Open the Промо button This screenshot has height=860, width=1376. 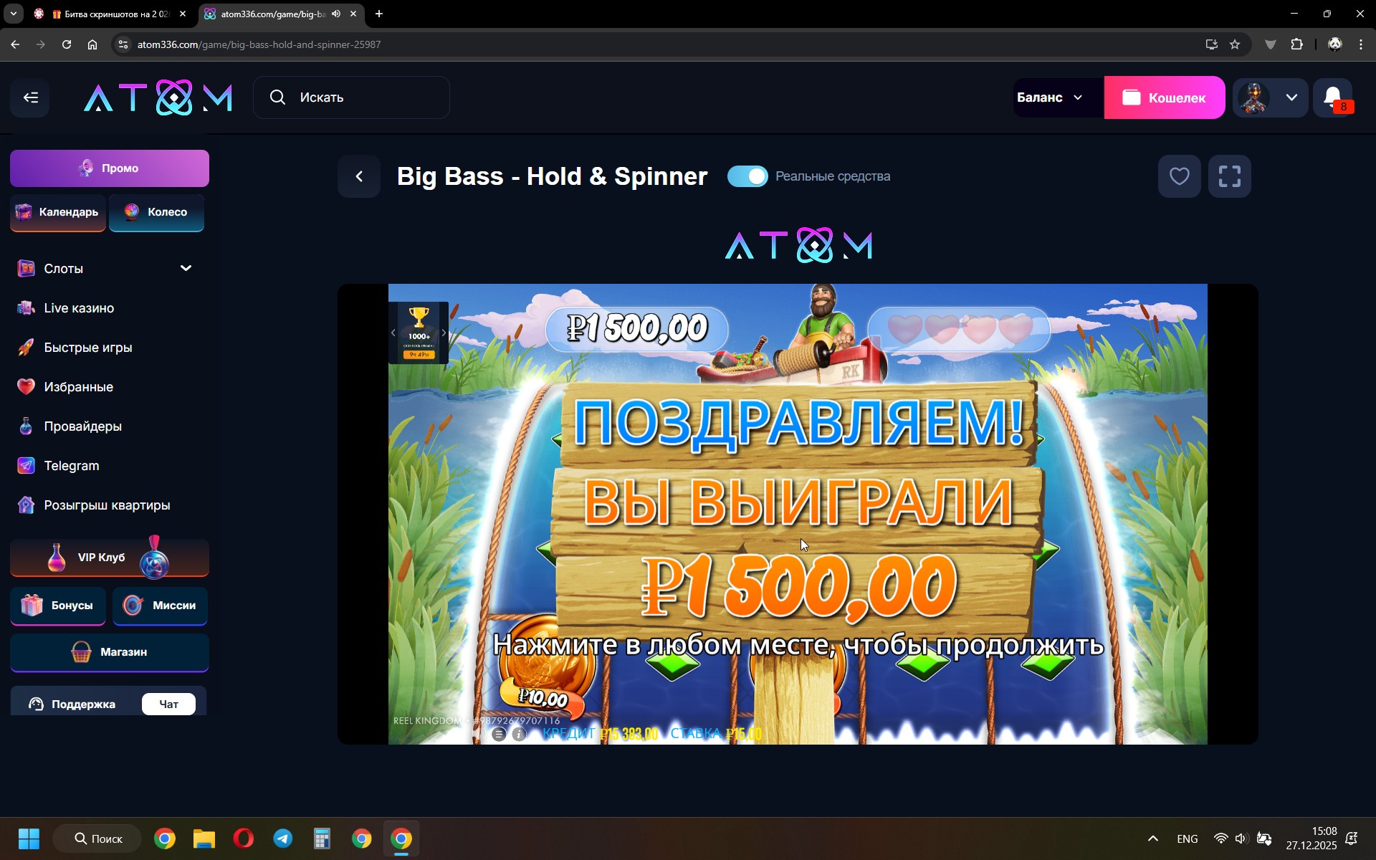pos(110,168)
